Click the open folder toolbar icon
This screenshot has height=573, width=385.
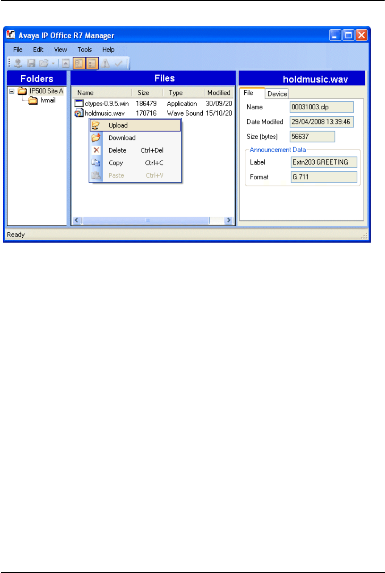pos(44,63)
